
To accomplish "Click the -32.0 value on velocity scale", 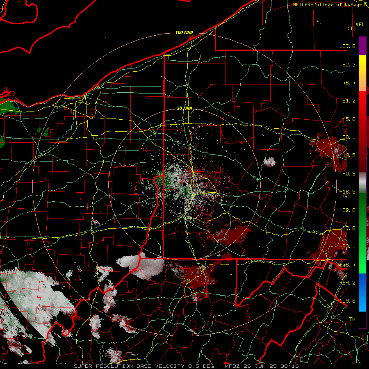I will pos(347,210).
